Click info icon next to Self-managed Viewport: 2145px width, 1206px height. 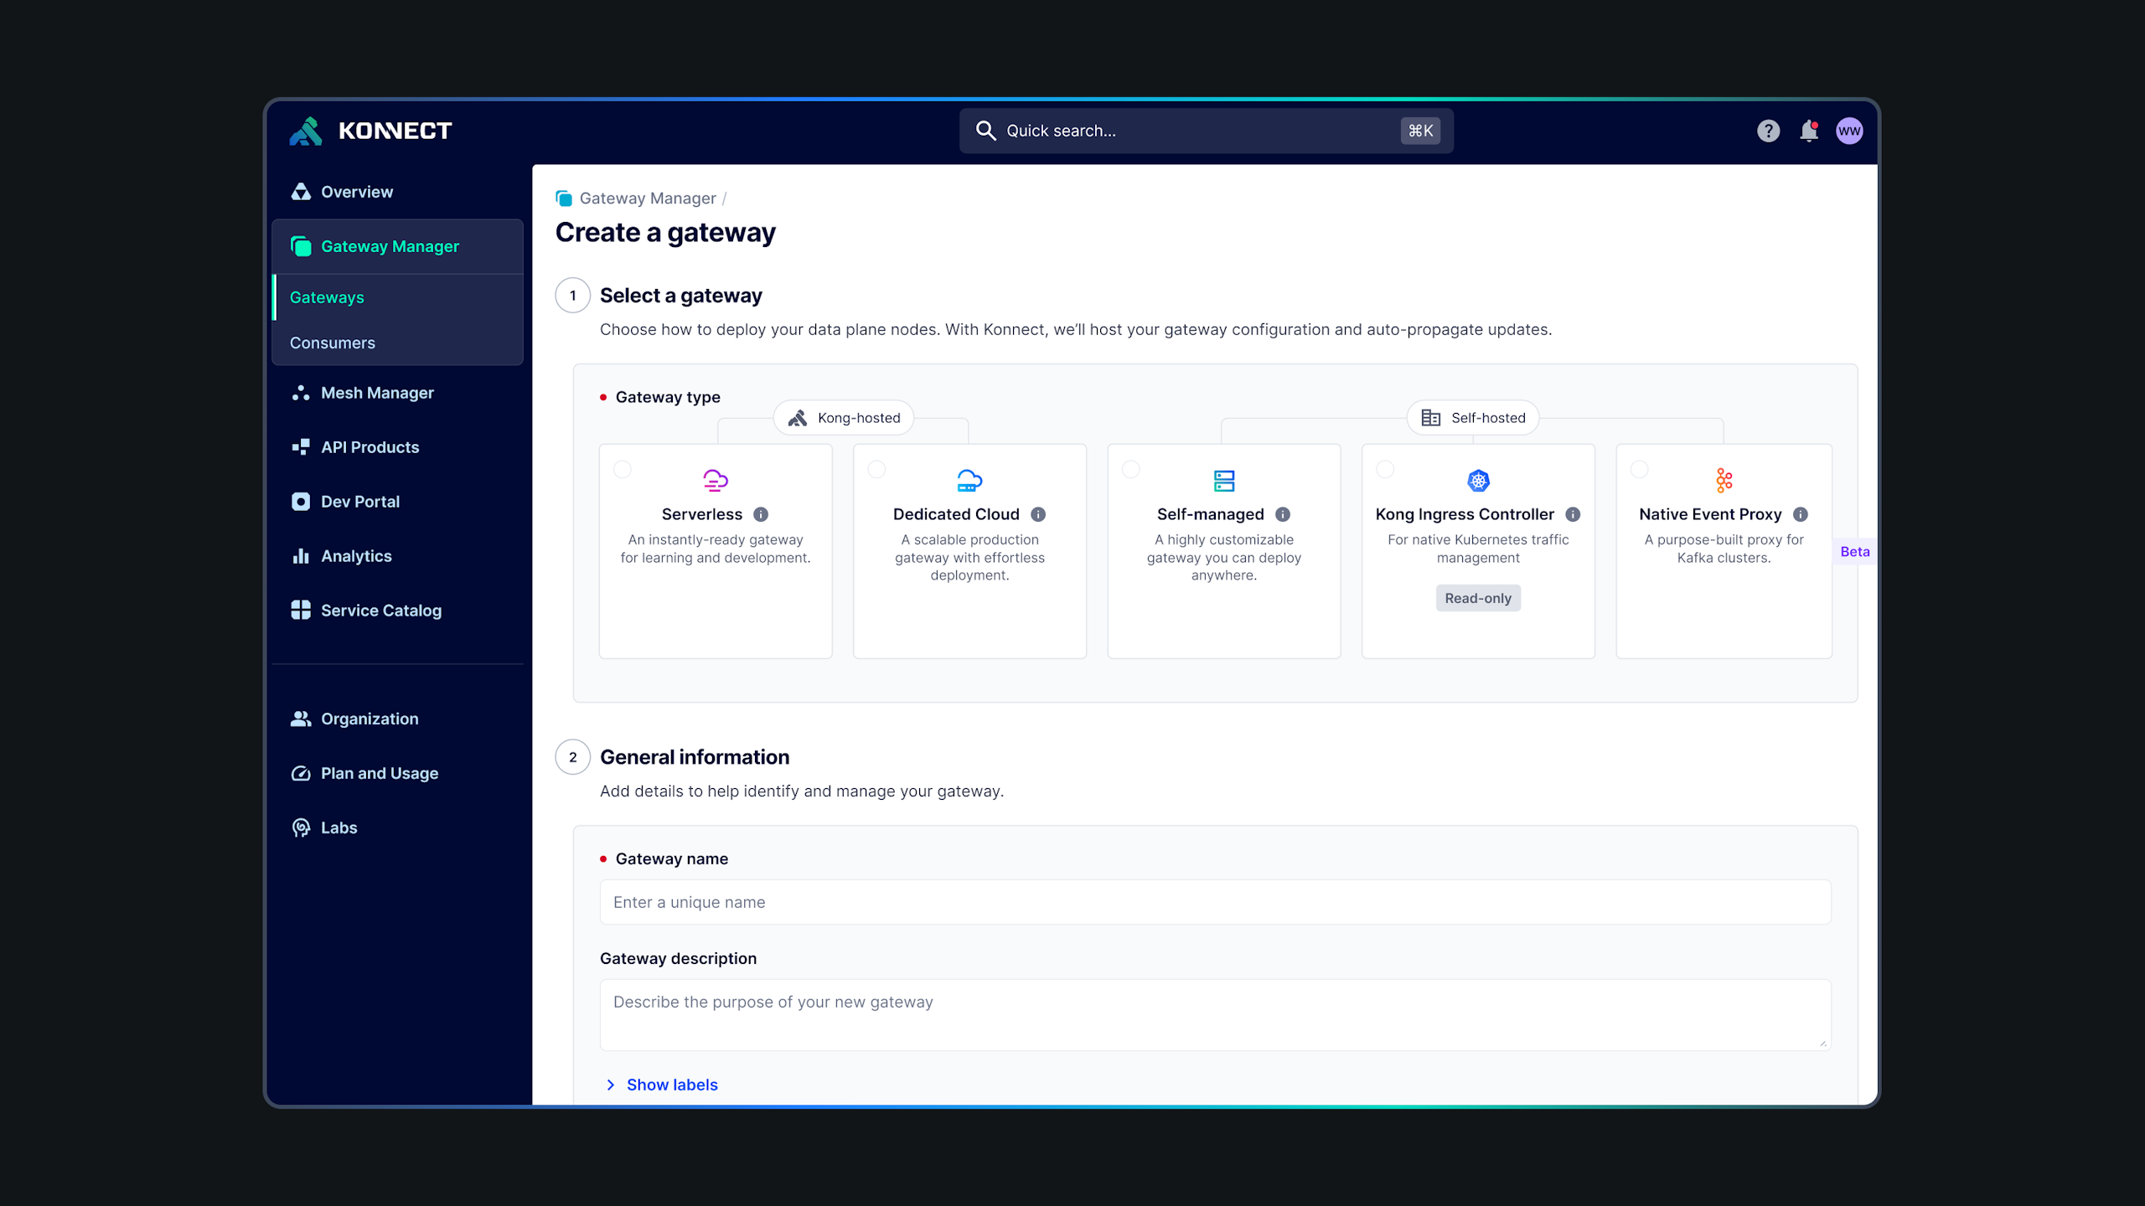click(x=1283, y=514)
